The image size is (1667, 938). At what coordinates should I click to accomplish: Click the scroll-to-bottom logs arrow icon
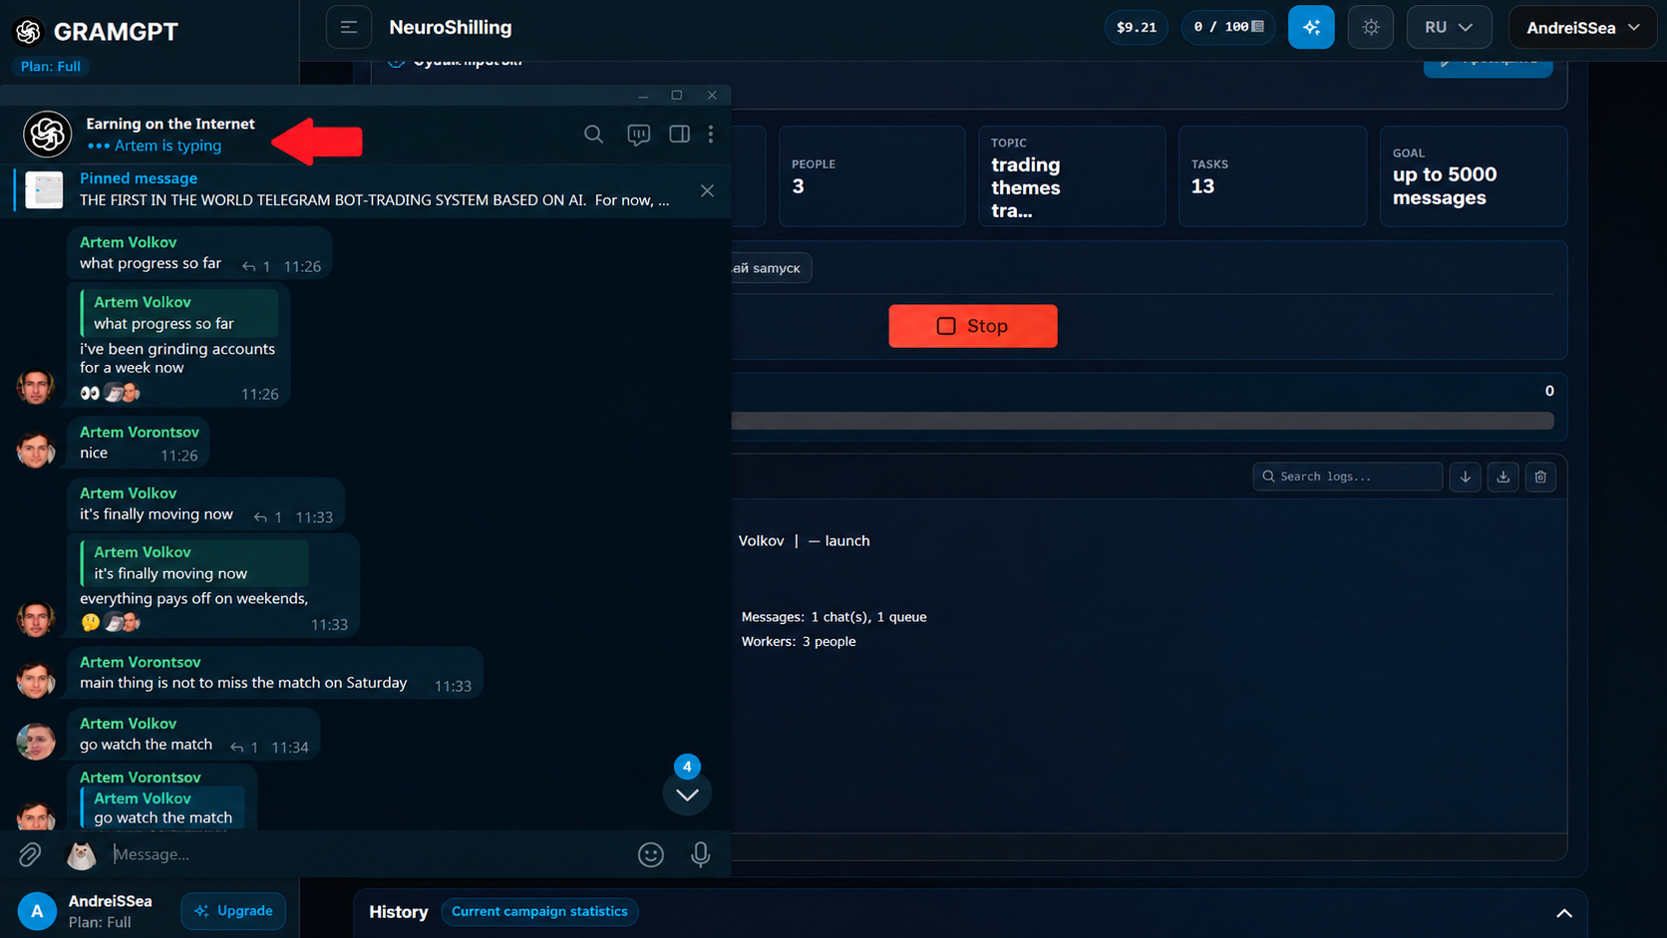(1466, 476)
